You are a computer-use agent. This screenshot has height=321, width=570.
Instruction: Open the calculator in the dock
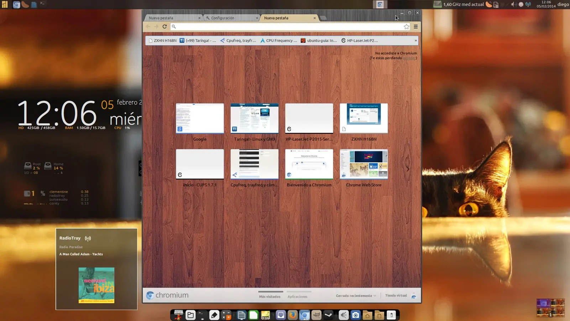pos(226,315)
